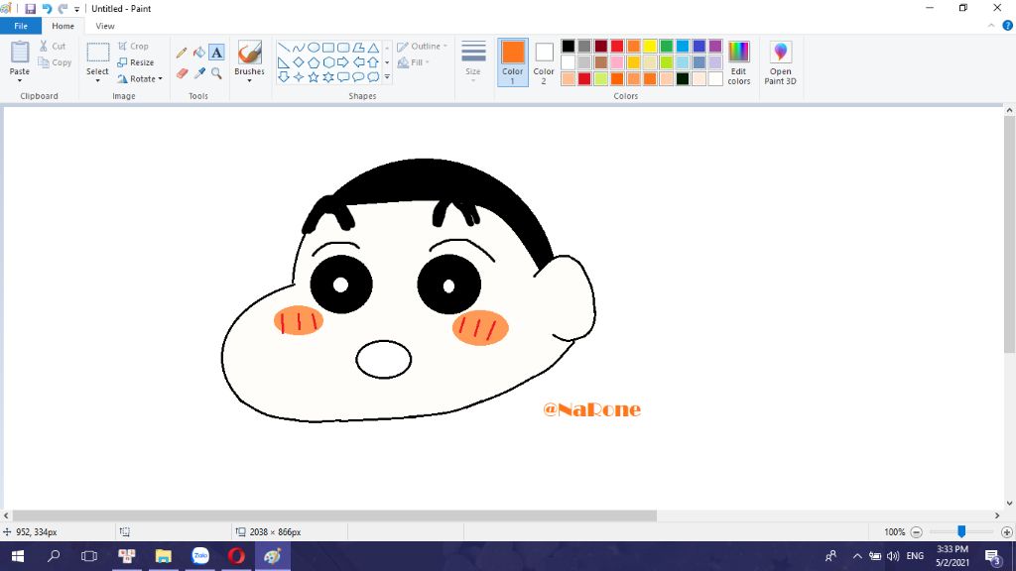Click the zoom slider handle
1016x571 pixels.
point(961,531)
